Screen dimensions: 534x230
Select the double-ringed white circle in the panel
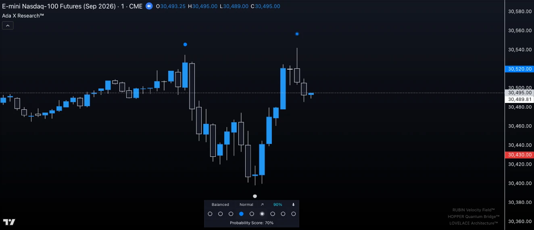tap(262, 214)
